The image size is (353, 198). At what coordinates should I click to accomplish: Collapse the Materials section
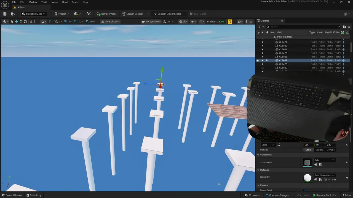pos(258,170)
